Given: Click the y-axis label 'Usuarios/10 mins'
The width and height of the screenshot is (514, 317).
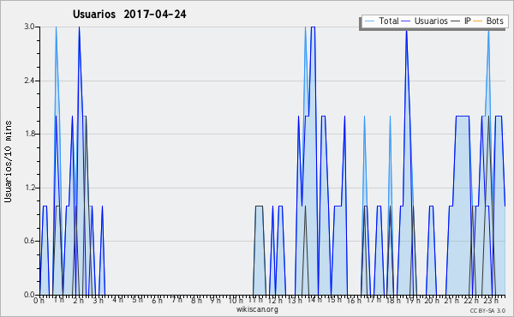Looking at the screenshot, I should [x=8, y=161].
